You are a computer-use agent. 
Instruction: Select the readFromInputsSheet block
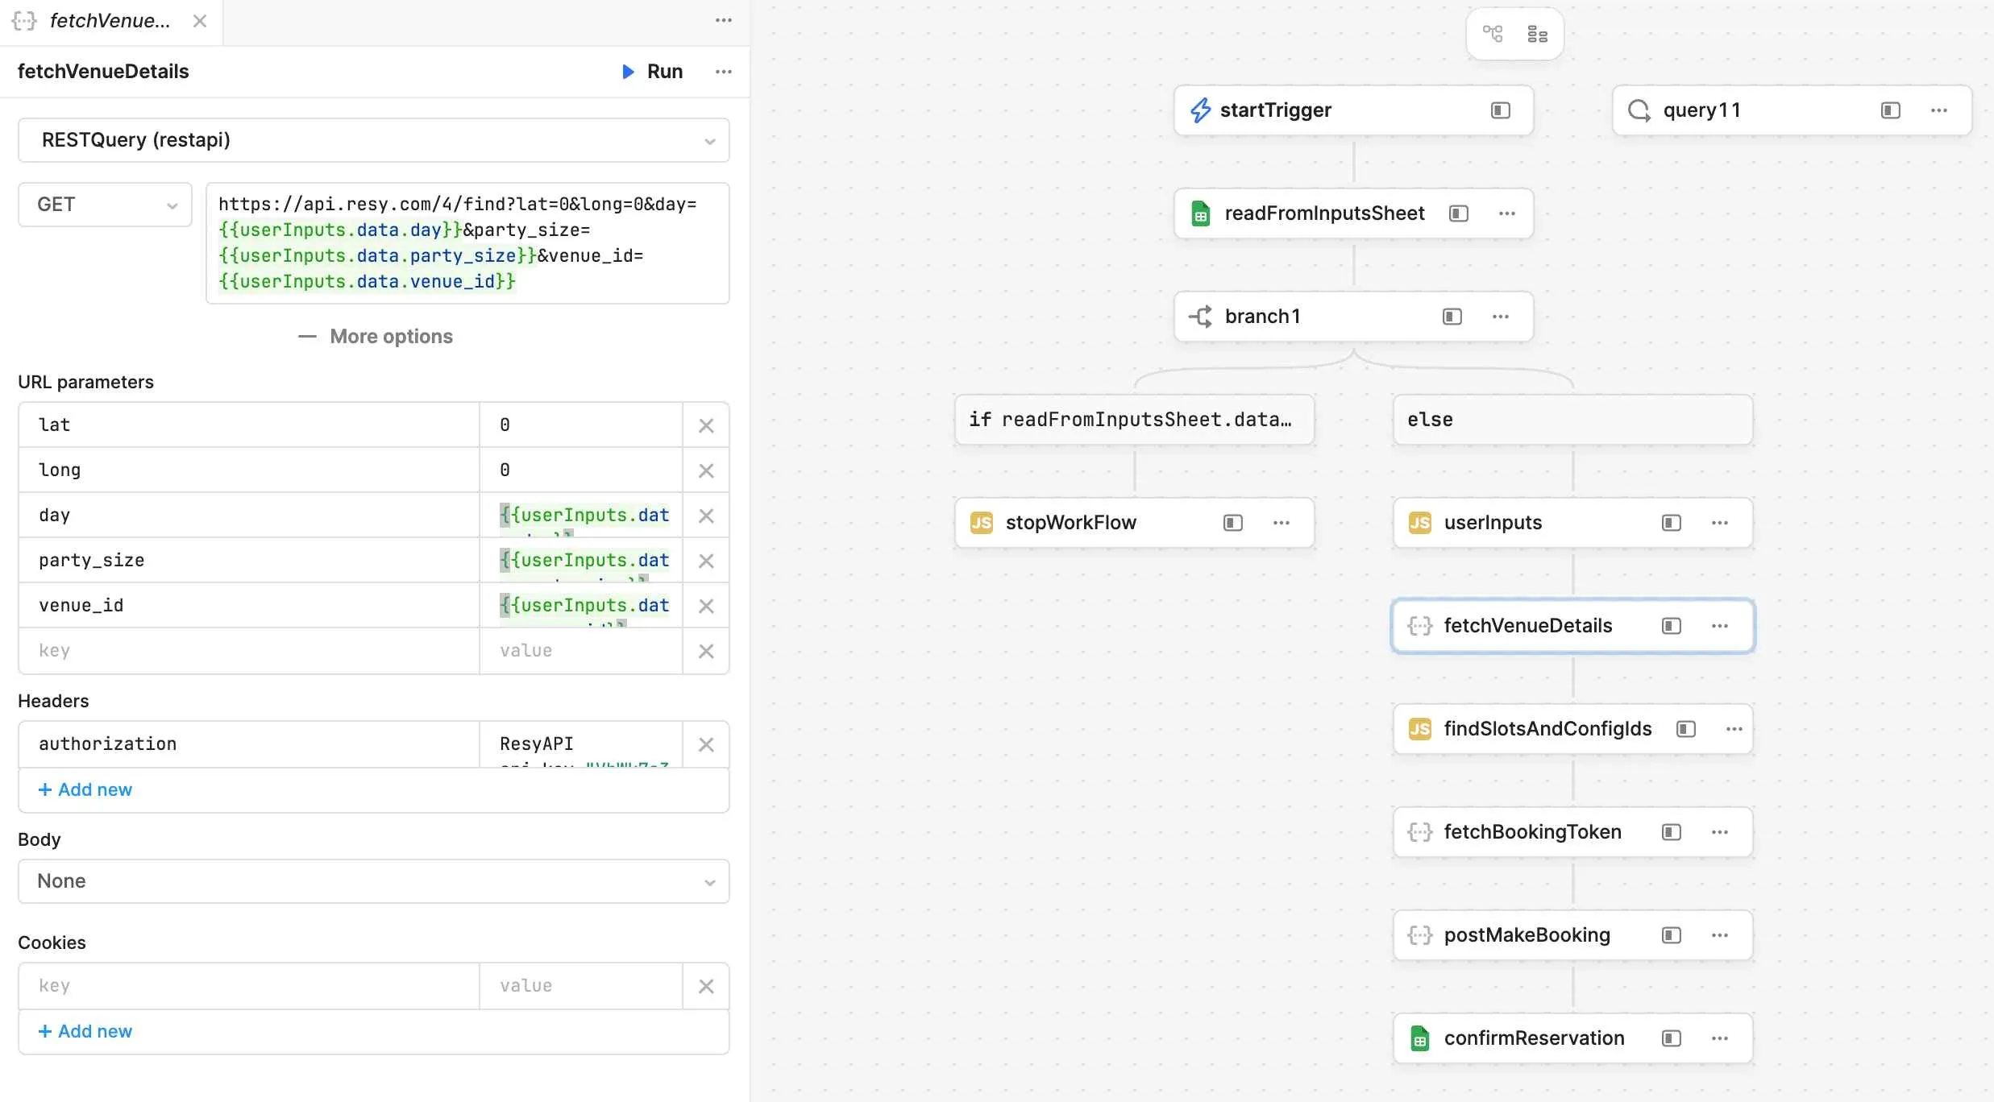[1354, 213]
